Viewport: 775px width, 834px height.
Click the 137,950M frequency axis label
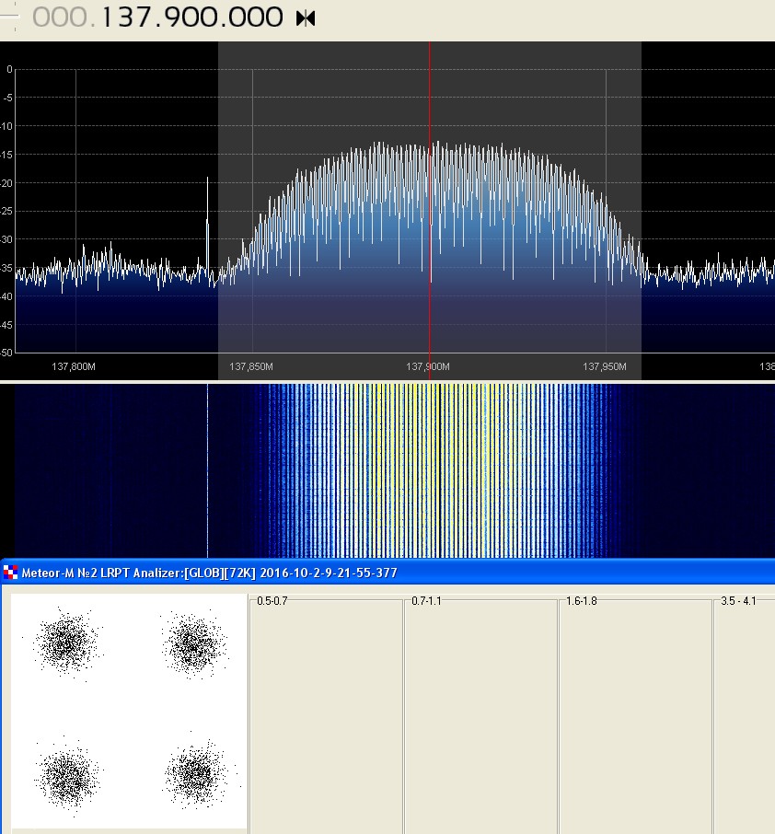click(604, 366)
